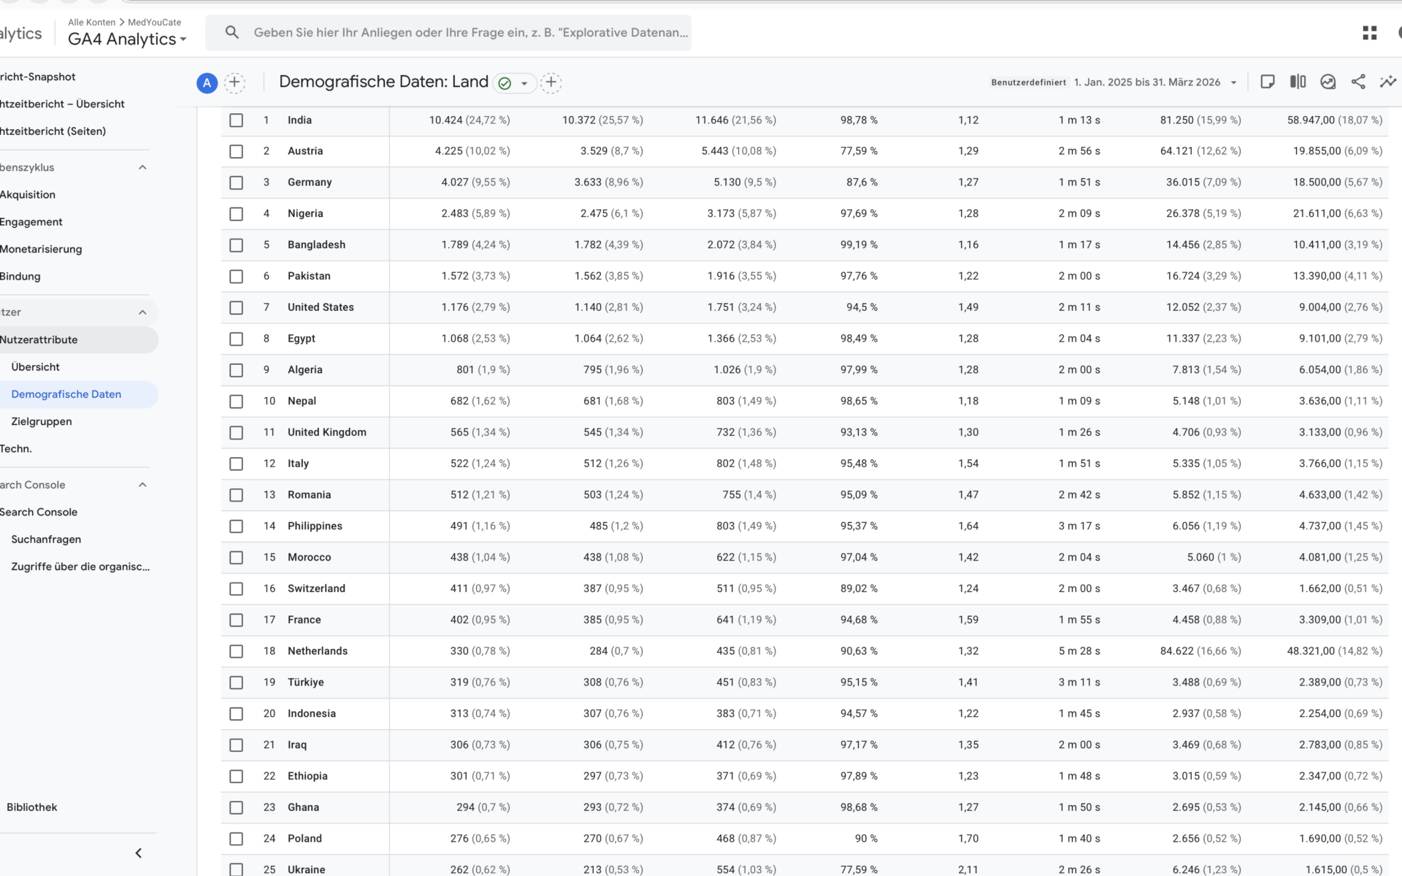The width and height of the screenshot is (1402, 876).
Task: Tick the Netherlands row checkbox
Action: point(236,651)
